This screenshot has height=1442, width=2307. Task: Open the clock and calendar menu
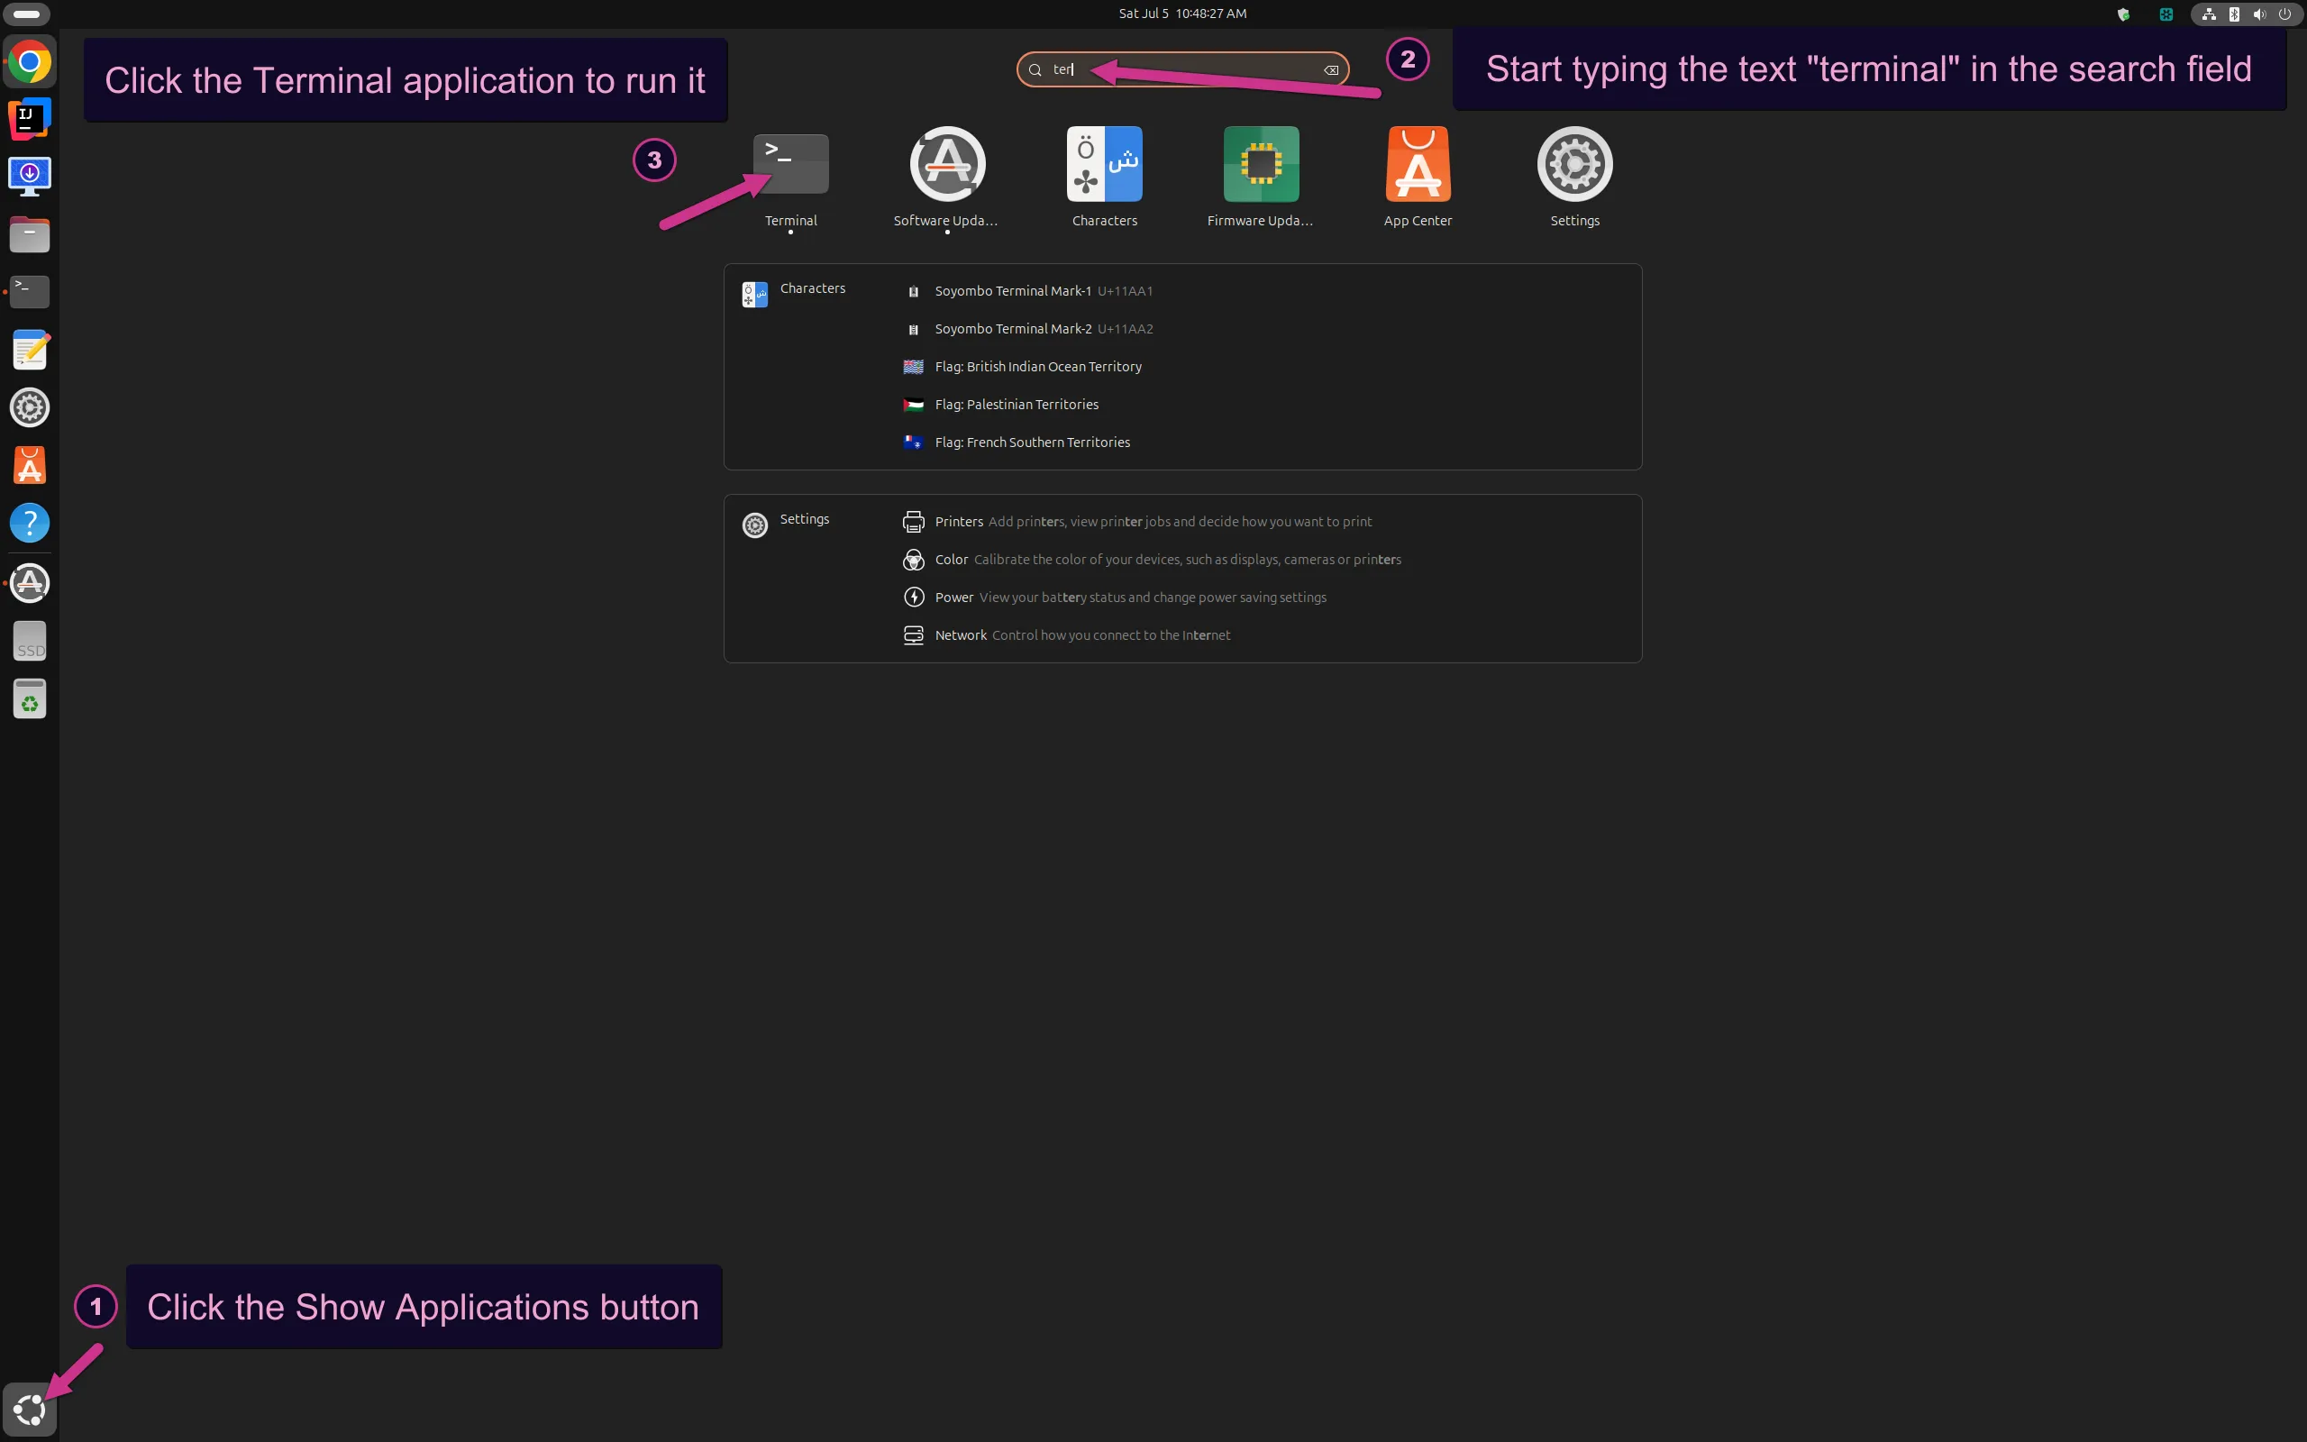tap(1182, 14)
